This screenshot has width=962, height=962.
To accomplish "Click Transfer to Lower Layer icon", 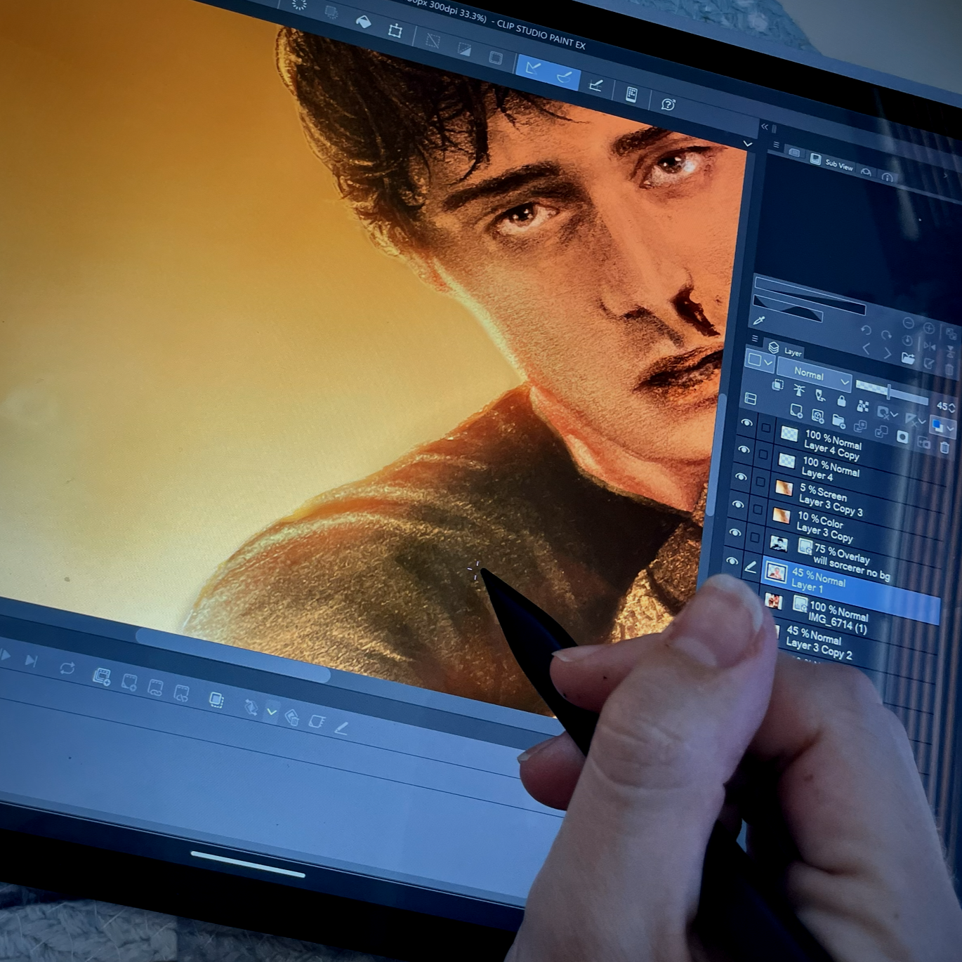I will click(x=859, y=426).
